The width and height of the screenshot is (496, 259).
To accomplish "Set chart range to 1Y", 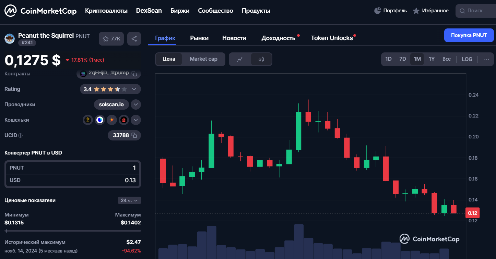I will (432, 59).
